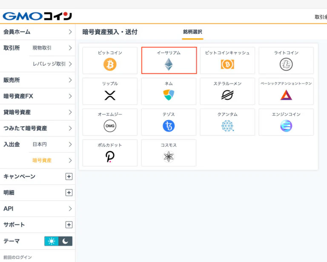Go to 販売所 menu item
327x262 pixels.
point(37,80)
